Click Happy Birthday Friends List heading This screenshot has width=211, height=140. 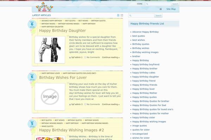click(x=147, y=24)
